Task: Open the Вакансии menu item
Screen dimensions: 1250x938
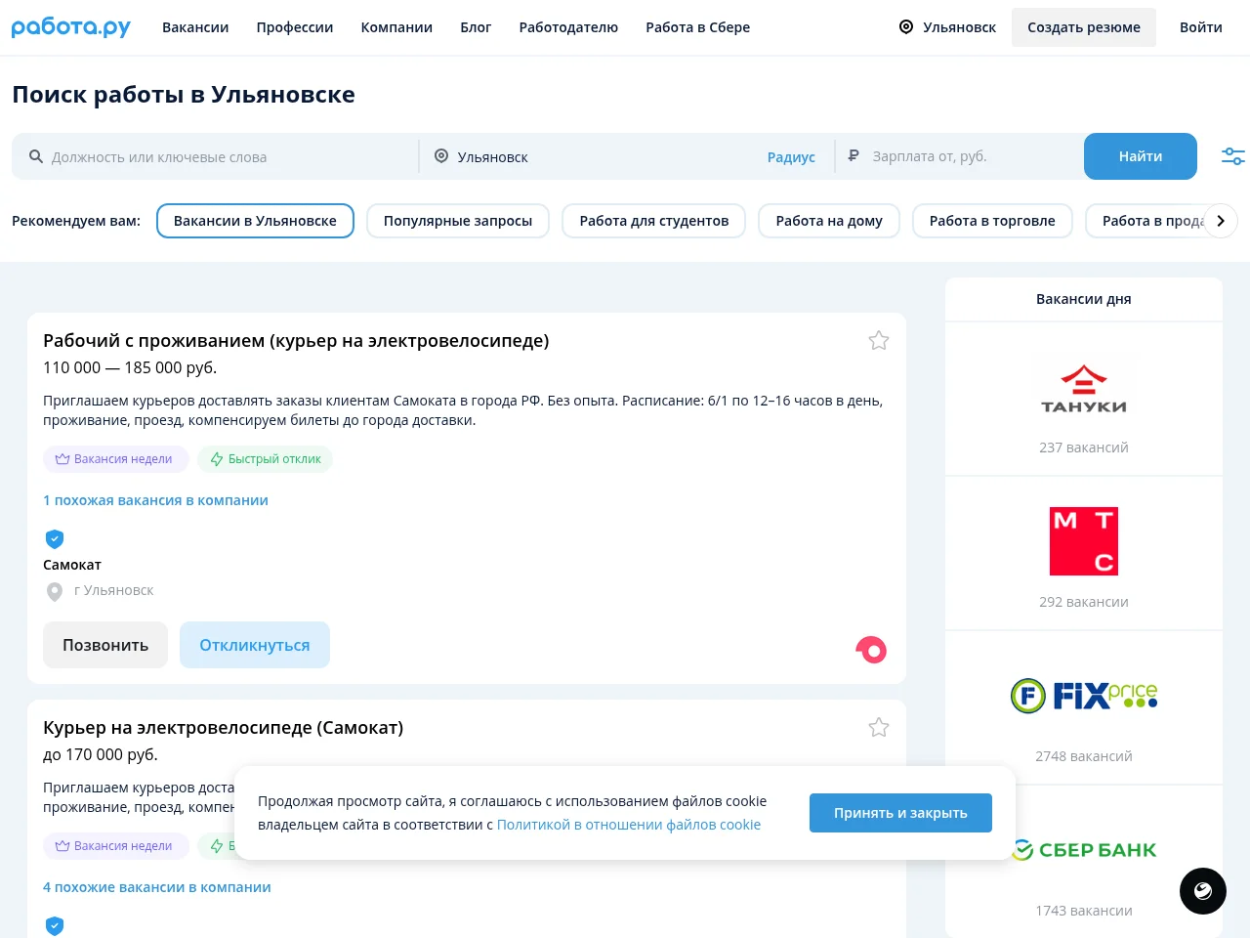Action: 195,27
